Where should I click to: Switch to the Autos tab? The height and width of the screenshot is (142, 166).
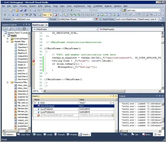[37, 135]
